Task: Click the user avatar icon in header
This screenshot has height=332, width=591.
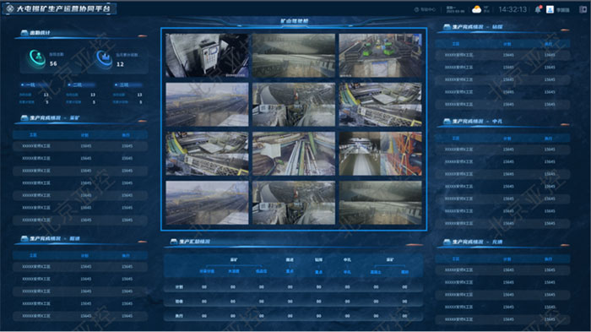Action: click(550, 9)
